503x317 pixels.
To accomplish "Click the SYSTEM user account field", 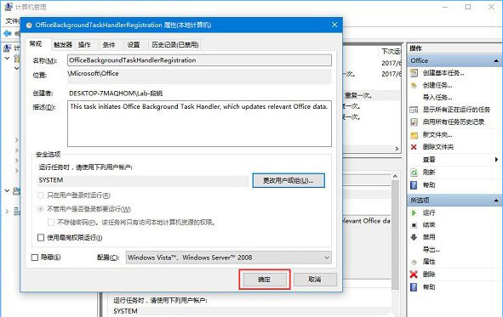I will tap(143, 180).
